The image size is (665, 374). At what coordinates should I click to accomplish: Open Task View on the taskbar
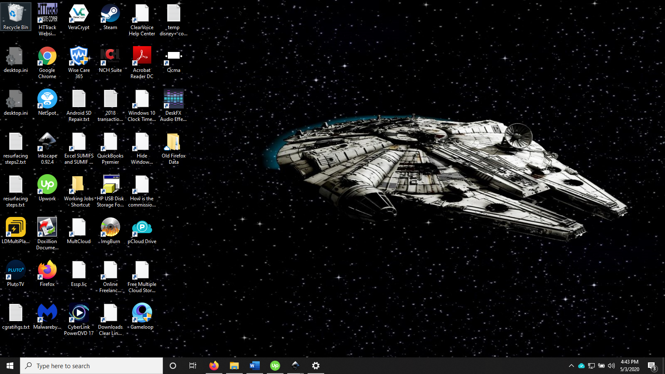pos(193,366)
